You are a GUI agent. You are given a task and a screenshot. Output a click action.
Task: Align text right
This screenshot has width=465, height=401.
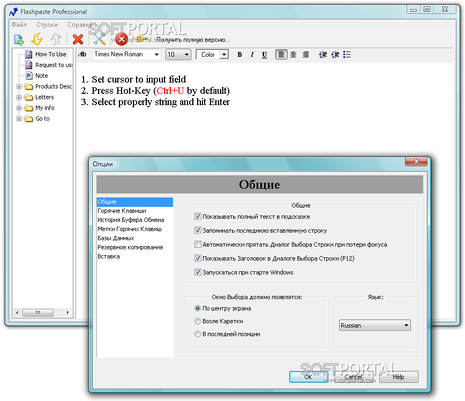305,55
